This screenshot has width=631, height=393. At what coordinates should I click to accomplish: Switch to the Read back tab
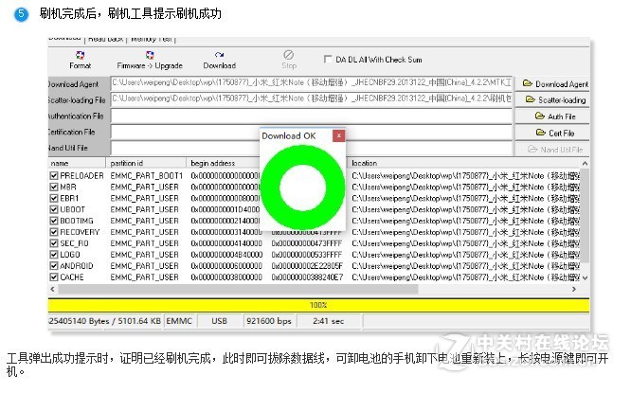click(x=105, y=39)
